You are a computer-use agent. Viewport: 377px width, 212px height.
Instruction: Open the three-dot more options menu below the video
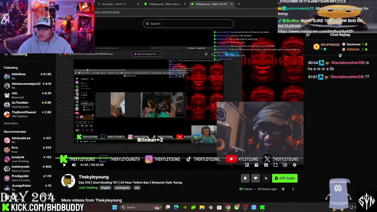coord(293,189)
